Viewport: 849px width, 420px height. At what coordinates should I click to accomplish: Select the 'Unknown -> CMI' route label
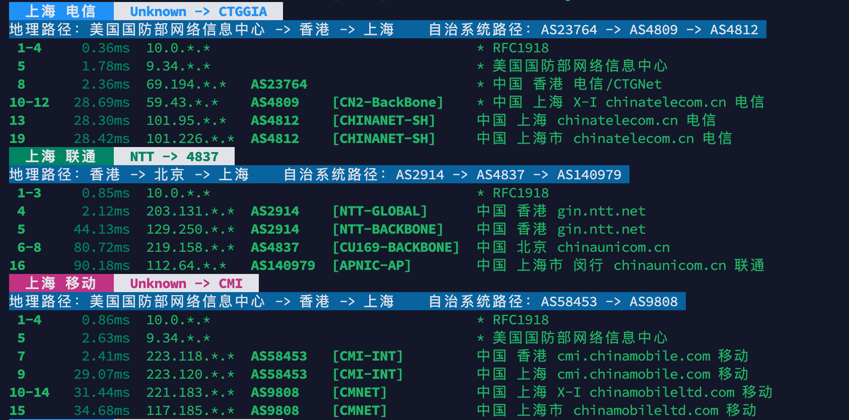click(x=186, y=283)
